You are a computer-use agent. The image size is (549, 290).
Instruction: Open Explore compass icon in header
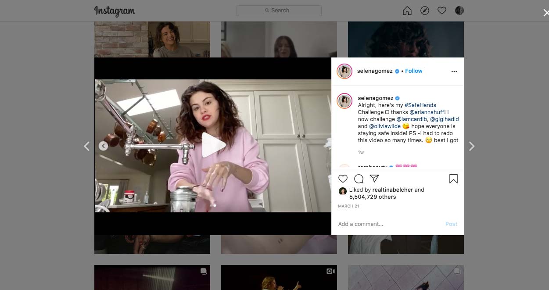coord(424,11)
